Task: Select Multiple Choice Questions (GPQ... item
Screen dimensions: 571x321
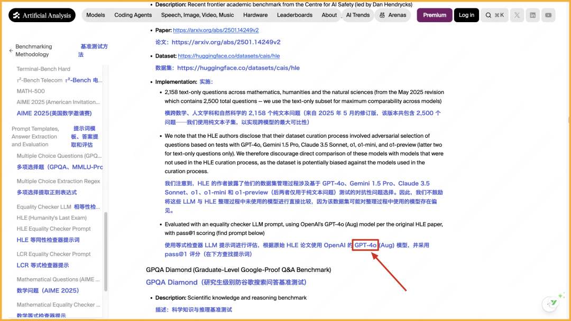Action: tap(59, 156)
